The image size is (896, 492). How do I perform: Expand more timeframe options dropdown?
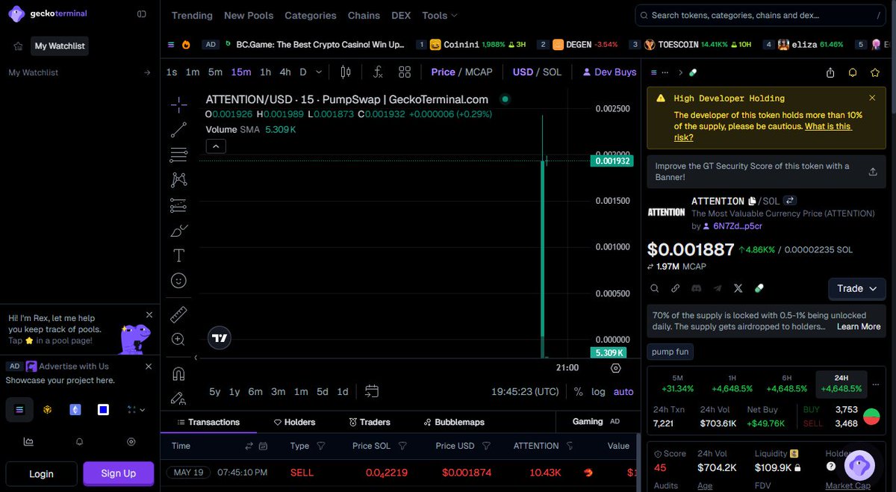319,72
